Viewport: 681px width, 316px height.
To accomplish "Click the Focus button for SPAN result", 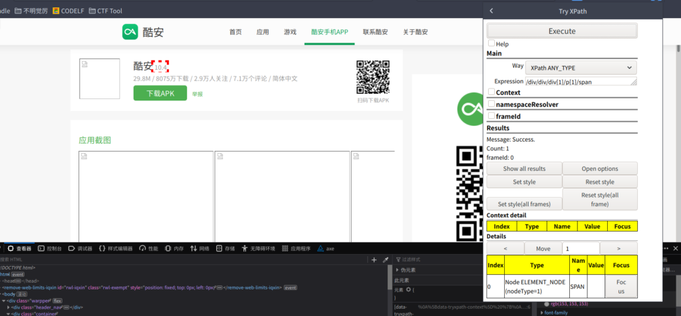I will [x=621, y=287].
